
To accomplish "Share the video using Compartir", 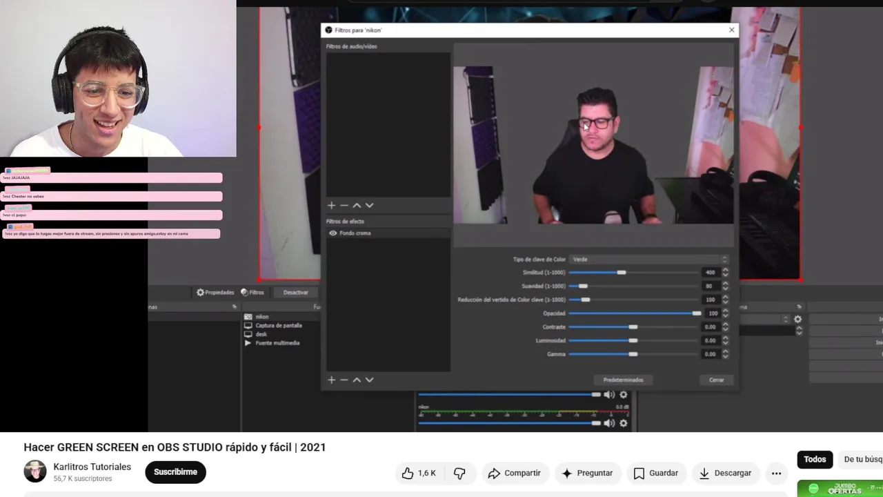I will click(x=514, y=473).
